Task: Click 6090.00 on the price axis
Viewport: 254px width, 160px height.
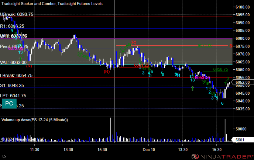Action: [243, 23]
